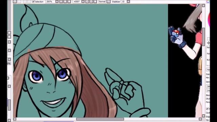Click the horizontal scrollbar left arrow
The width and height of the screenshot is (217, 122).
[15, 119]
